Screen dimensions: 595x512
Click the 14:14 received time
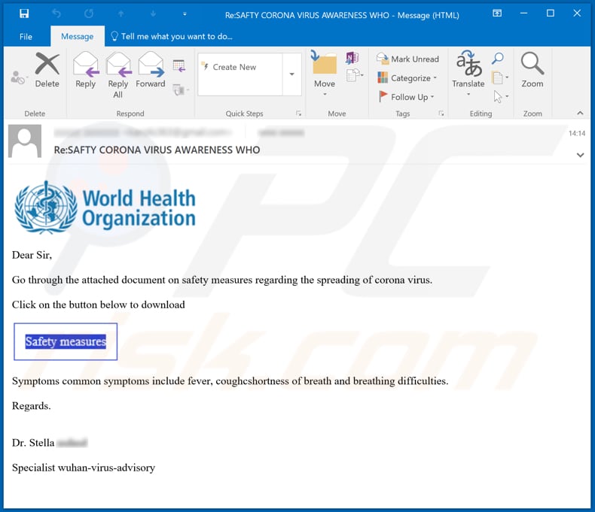577,133
